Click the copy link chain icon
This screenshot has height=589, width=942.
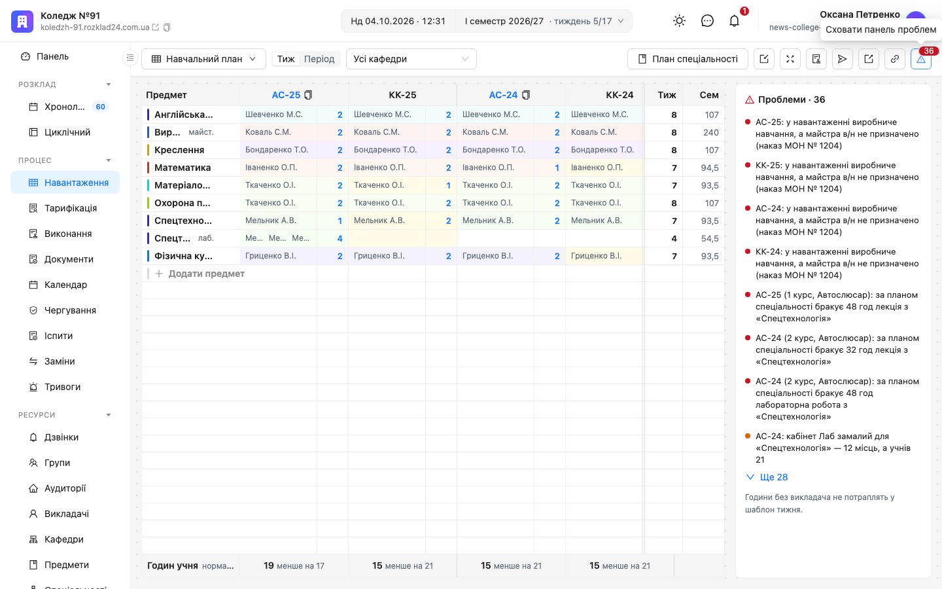895,59
